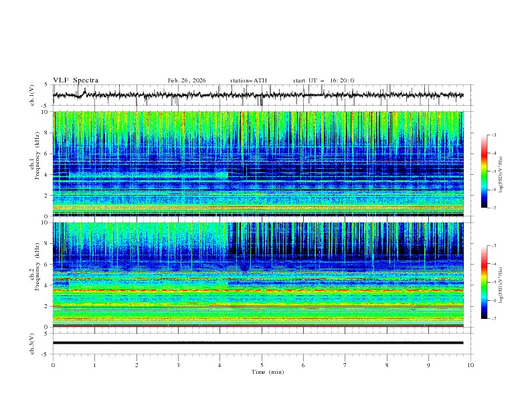Viewport: 530px width, 410px height.
Task: Click time axis tick label "9"
Action: 428,365
